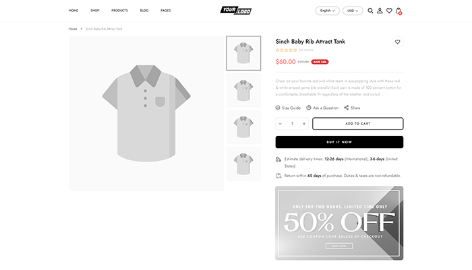The image size is (472, 270).
Task: Open the user account icon
Action: 380,11
